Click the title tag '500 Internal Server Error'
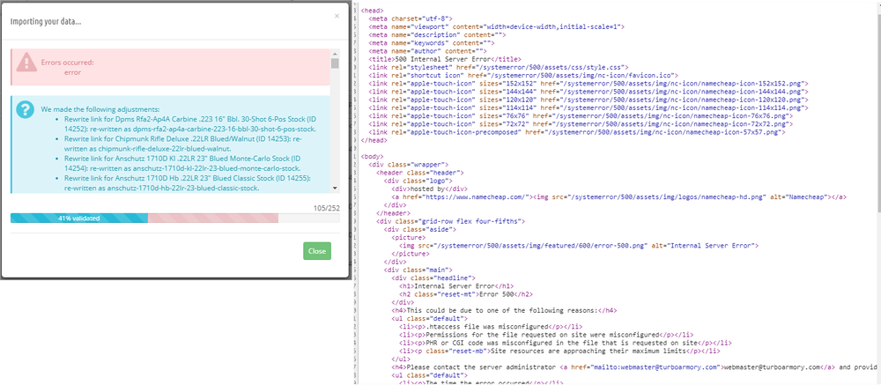The height and width of the screenshot is (385, 881). [x=445, y=58]
